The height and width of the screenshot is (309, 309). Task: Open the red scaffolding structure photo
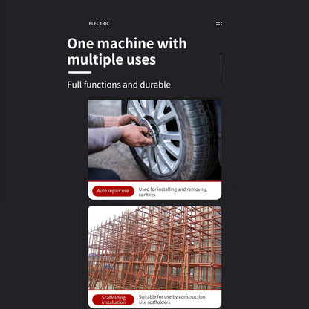[154, 248]
